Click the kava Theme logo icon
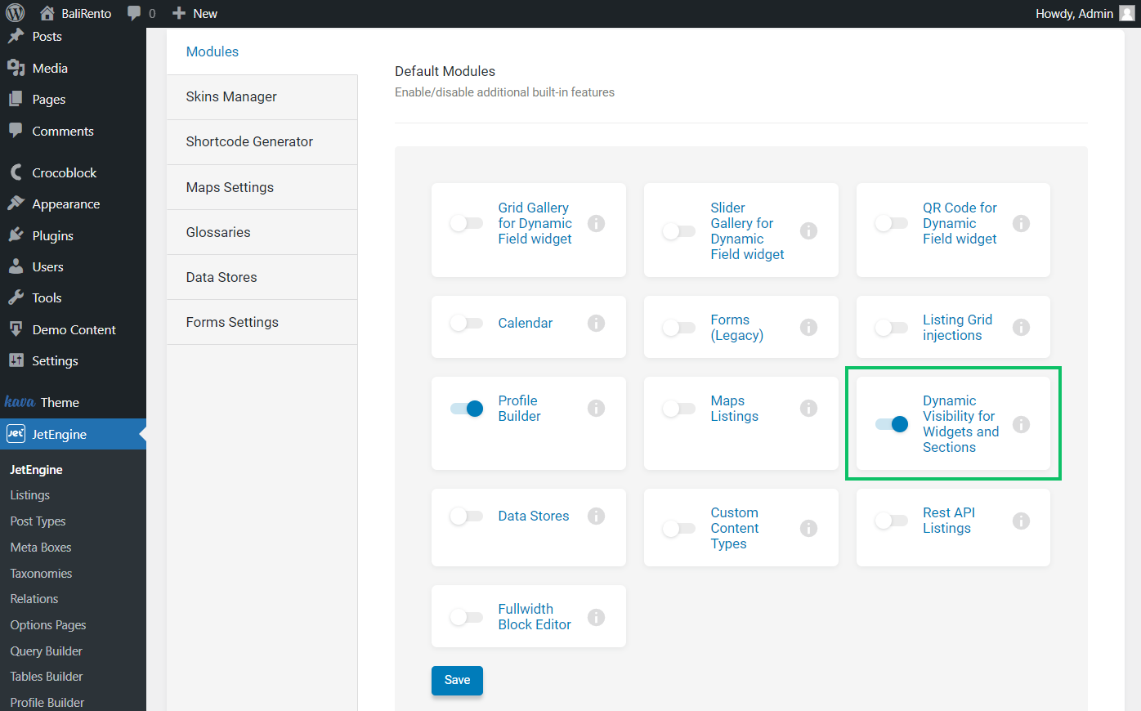This screenshot has width=1141, height=711. click(20, 402)
